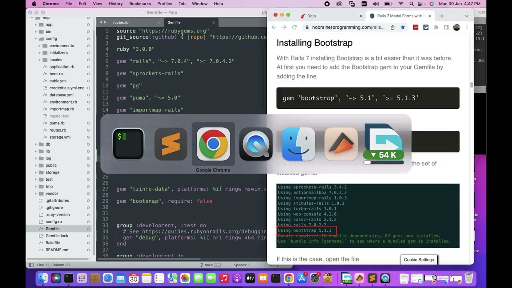This screenshot has width=512, height=288.
Task: Open Spotlight search in menu bar
Action: coord(412,4)
